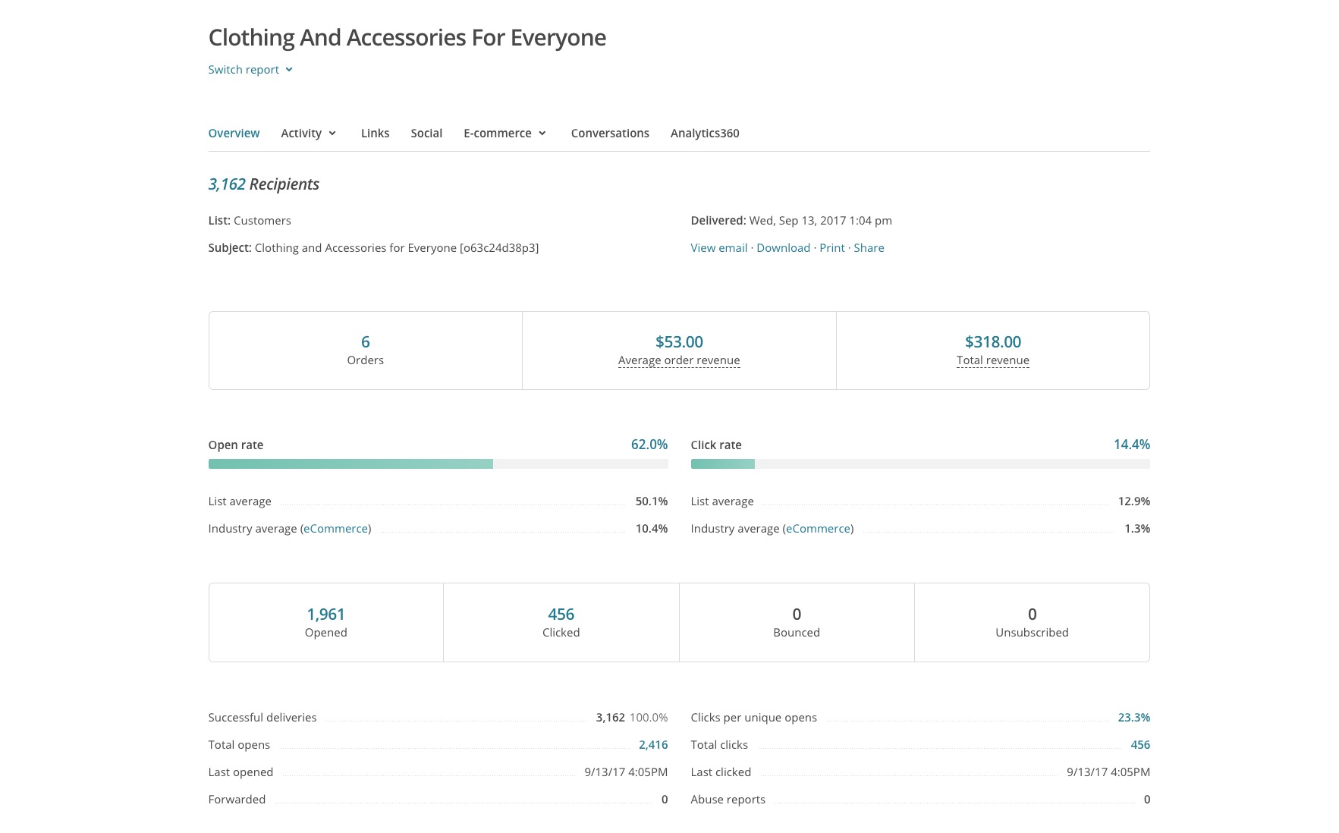Go to the Conversations tab
Image resolution: width=1339 pixels, height=833 pixels.
(610, 134)
